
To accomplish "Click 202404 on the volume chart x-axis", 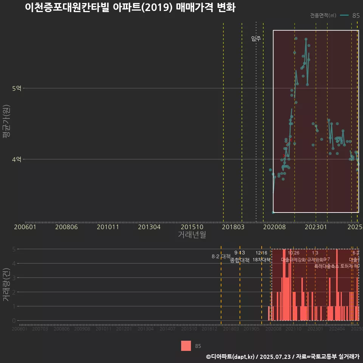I will click(x=337, y=329).
